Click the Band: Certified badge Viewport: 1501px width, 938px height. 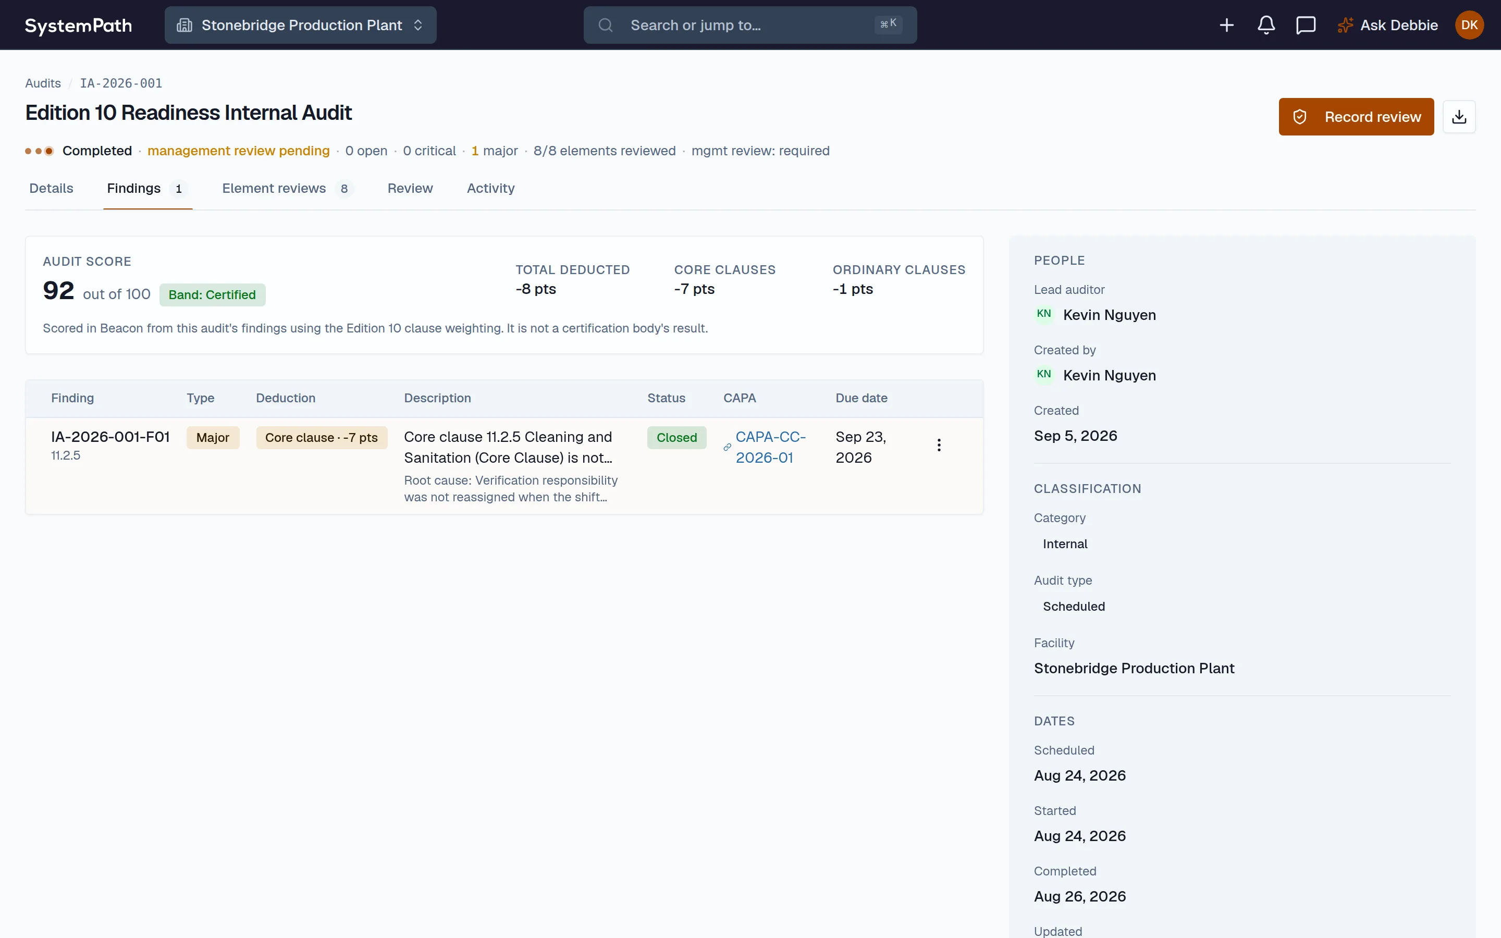tap(212, 294)
